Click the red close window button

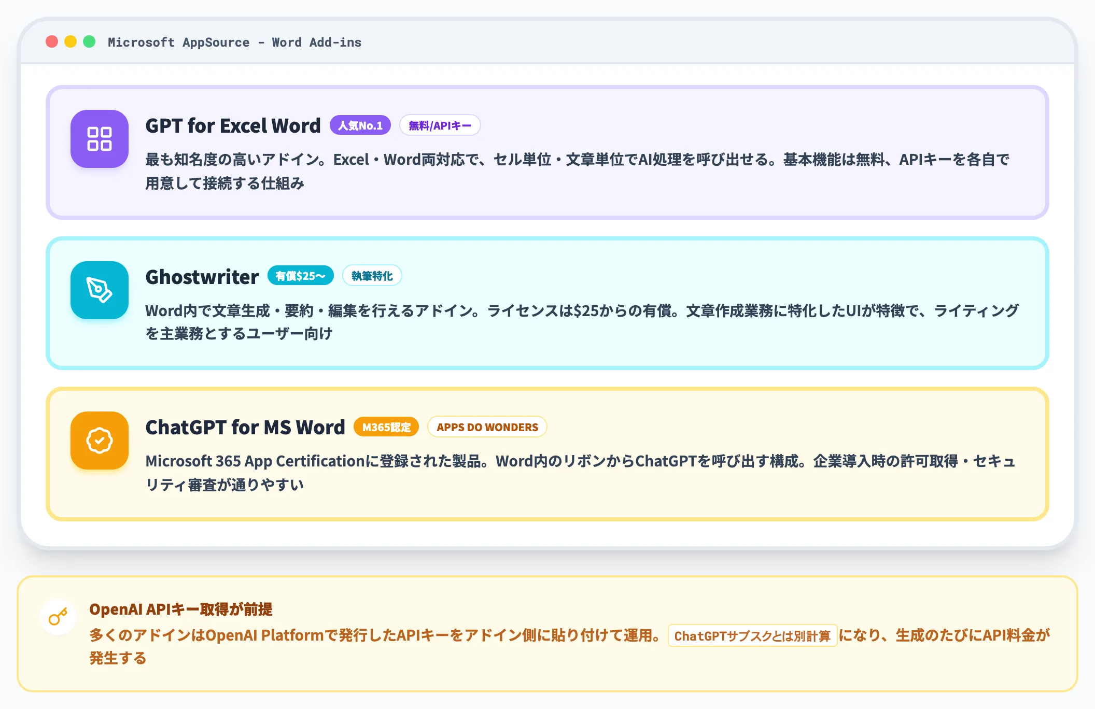52,41
